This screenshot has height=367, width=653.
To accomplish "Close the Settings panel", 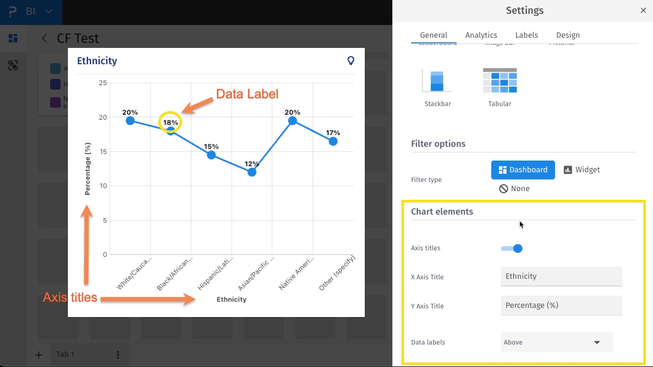I will click(x=643, y=11).
